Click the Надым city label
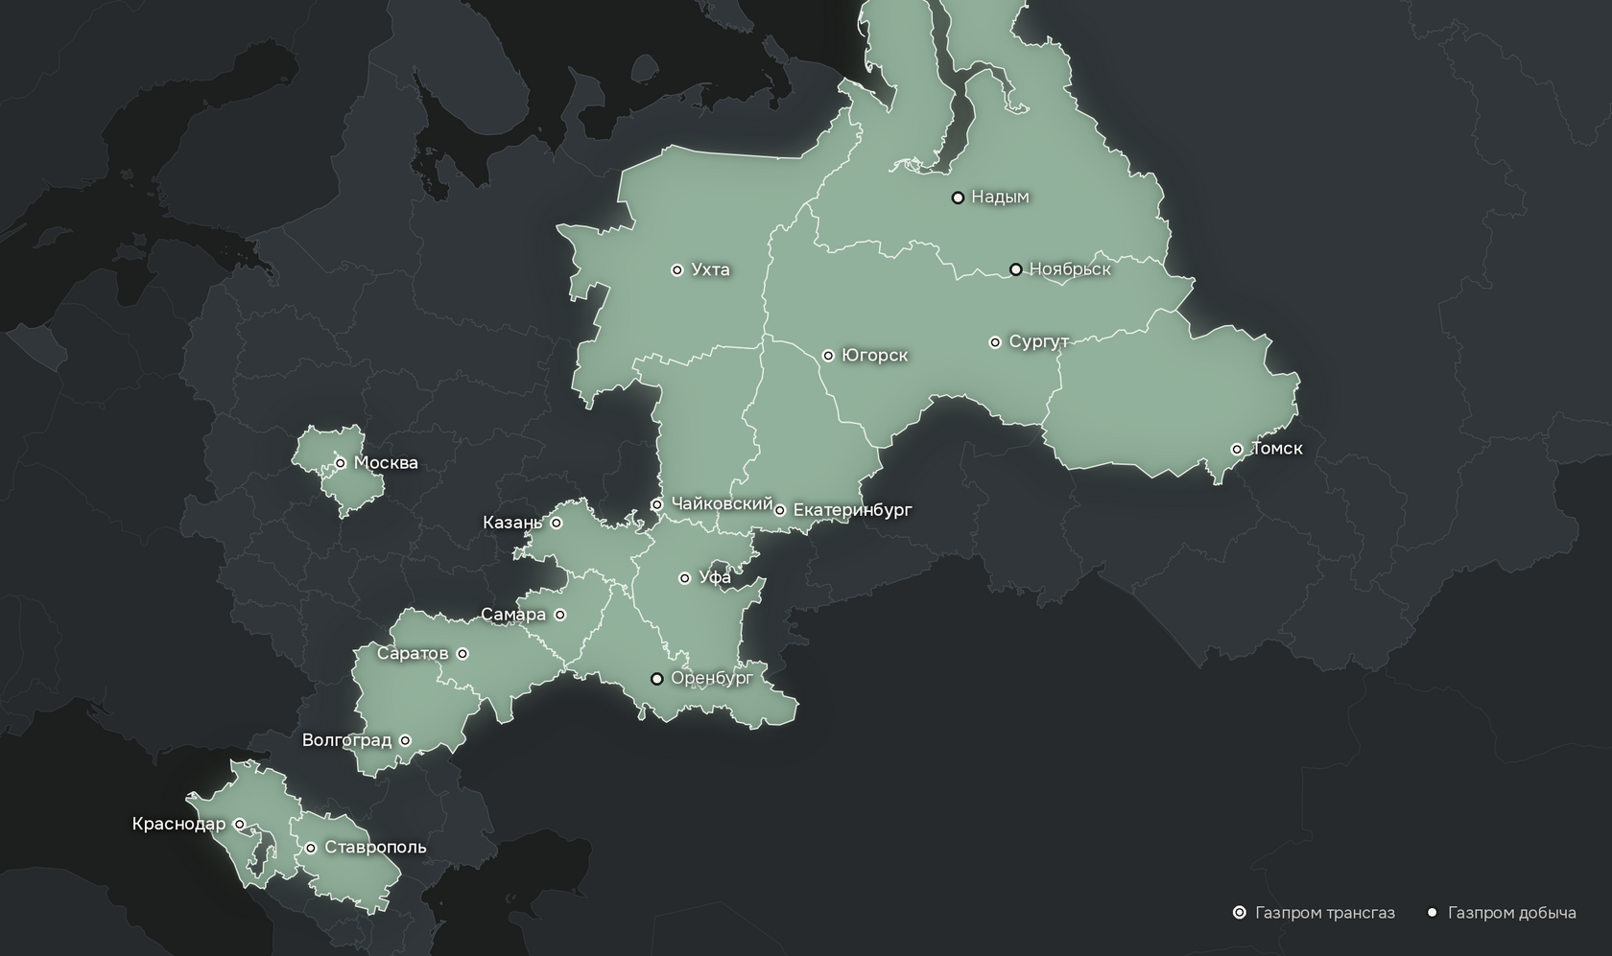1612x956 pixels. (1001, 197)
